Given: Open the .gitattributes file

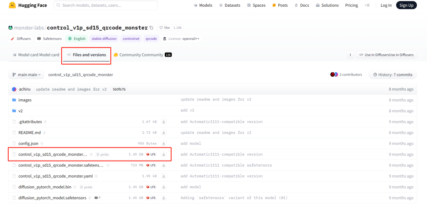Looking at the screenshot, I should point(30,121).
